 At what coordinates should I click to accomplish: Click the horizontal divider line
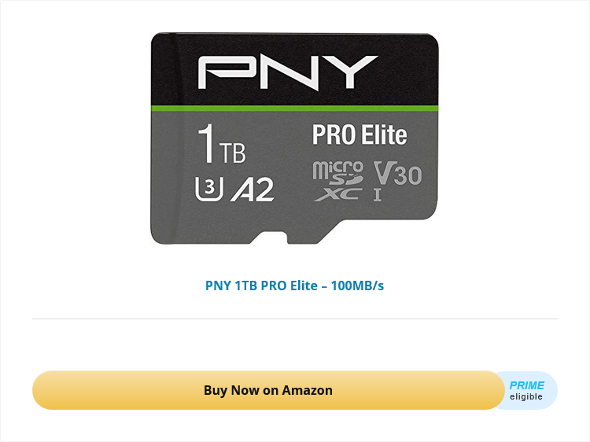[x=294, y=319]
